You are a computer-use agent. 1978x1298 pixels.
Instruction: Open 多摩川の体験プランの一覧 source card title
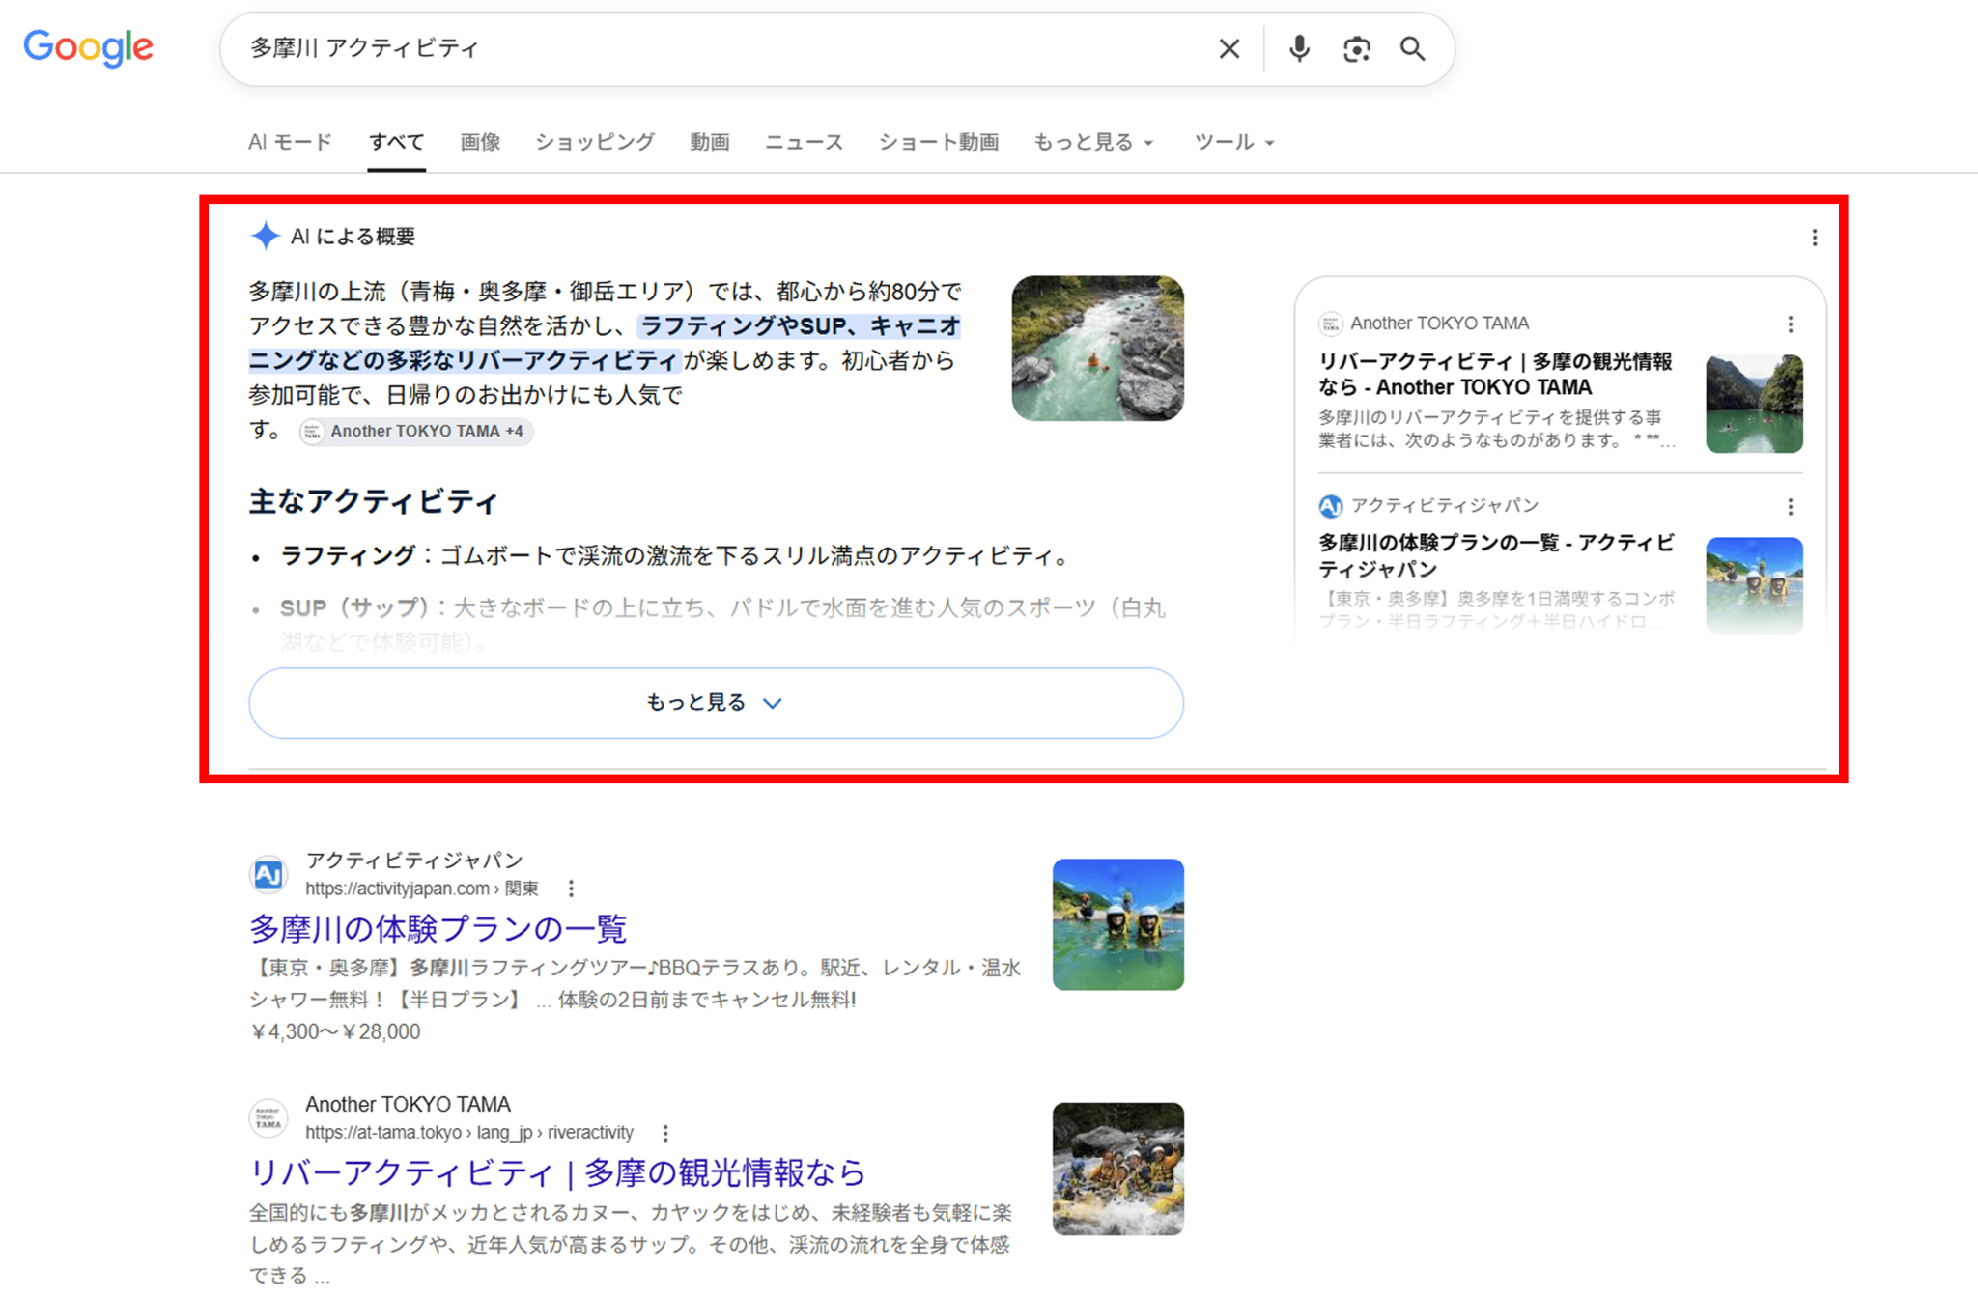(1496, 555)
